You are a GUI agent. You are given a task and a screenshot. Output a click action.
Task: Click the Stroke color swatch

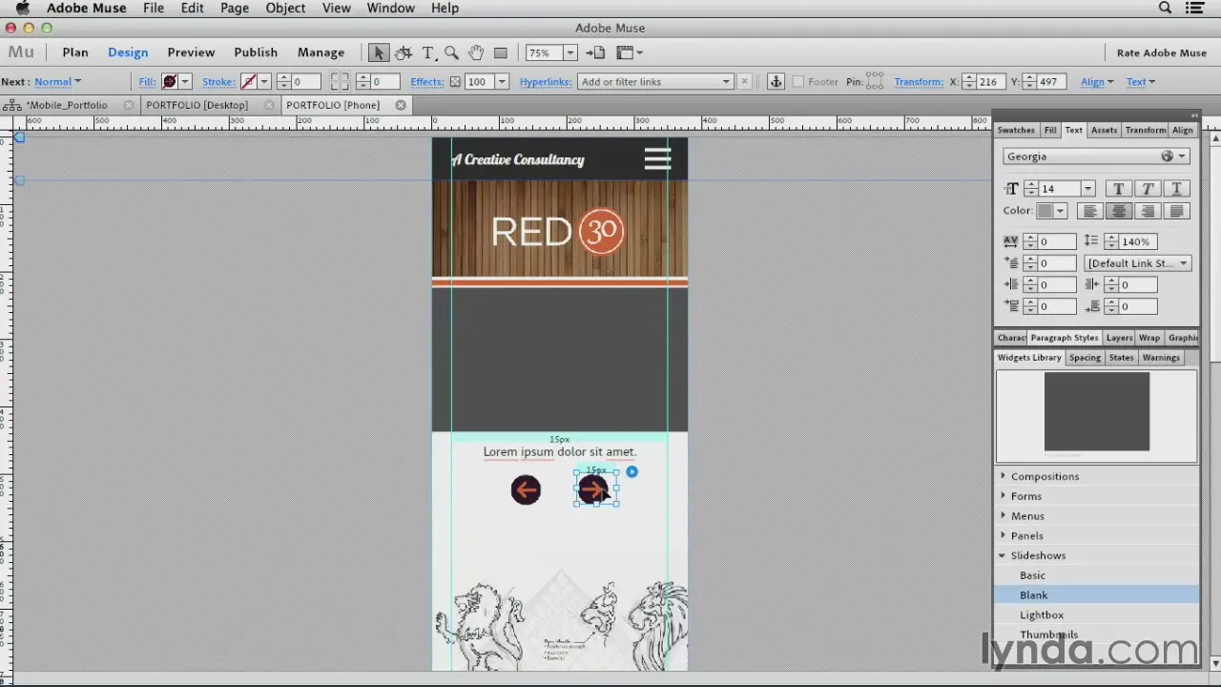click(249, 81)
